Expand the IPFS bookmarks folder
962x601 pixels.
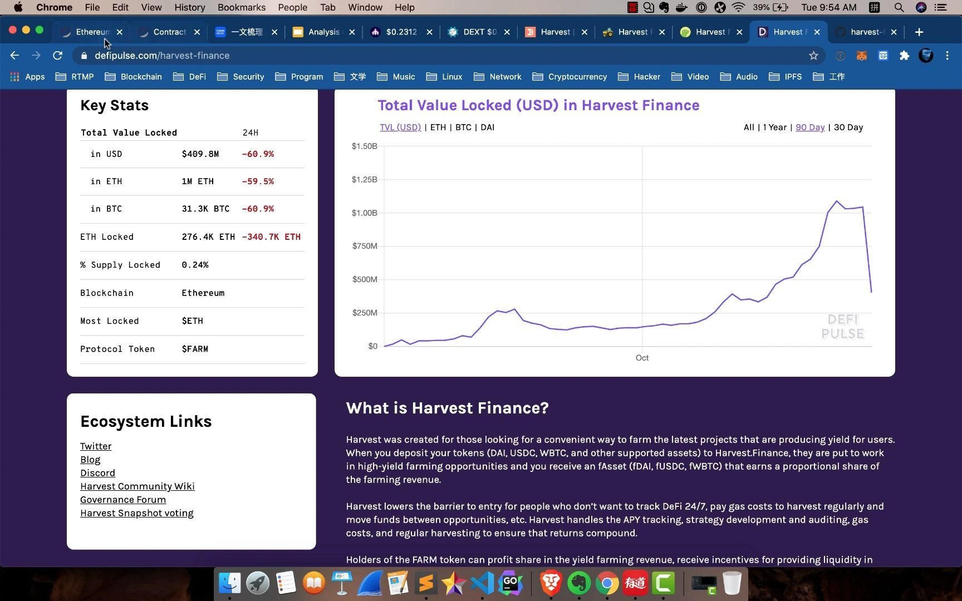click(x=786, y=77)
